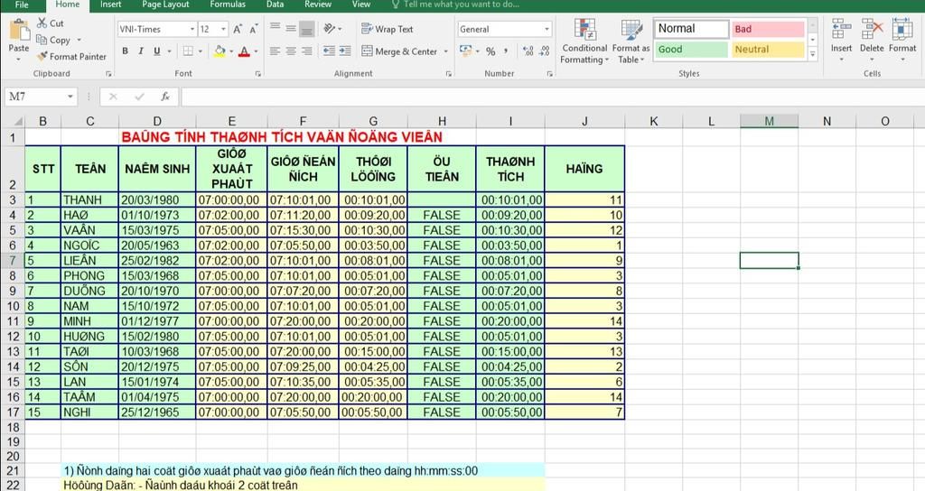Align text left in Alignment group
925x491 pixels.
(275, 51)
